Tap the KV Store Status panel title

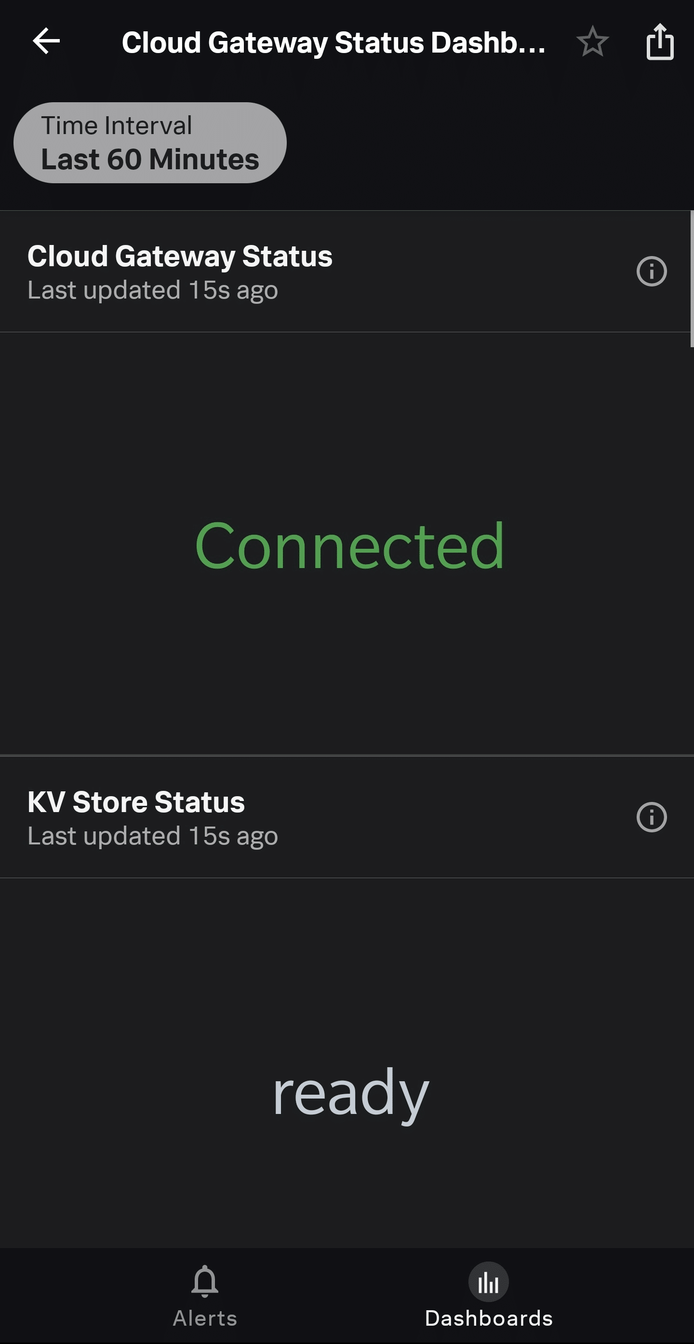click(x=136, y=802)
